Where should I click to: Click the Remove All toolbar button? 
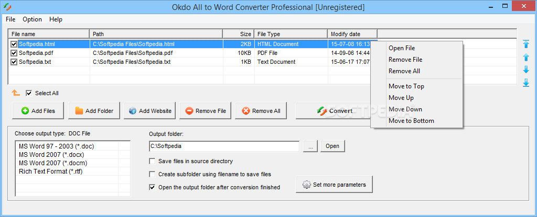[x=261, y=111]
